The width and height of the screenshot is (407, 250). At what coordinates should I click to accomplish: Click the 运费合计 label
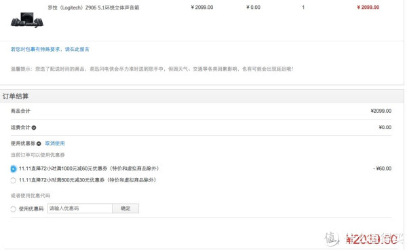pyautogui.click(x=20, y=127)
